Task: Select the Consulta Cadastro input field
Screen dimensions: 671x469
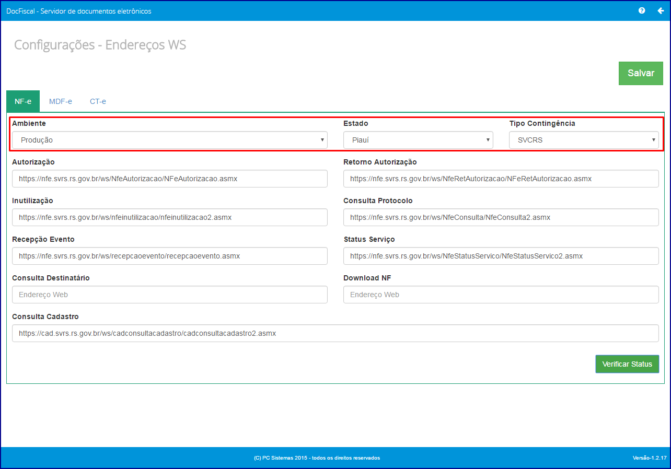Action: 335,333
